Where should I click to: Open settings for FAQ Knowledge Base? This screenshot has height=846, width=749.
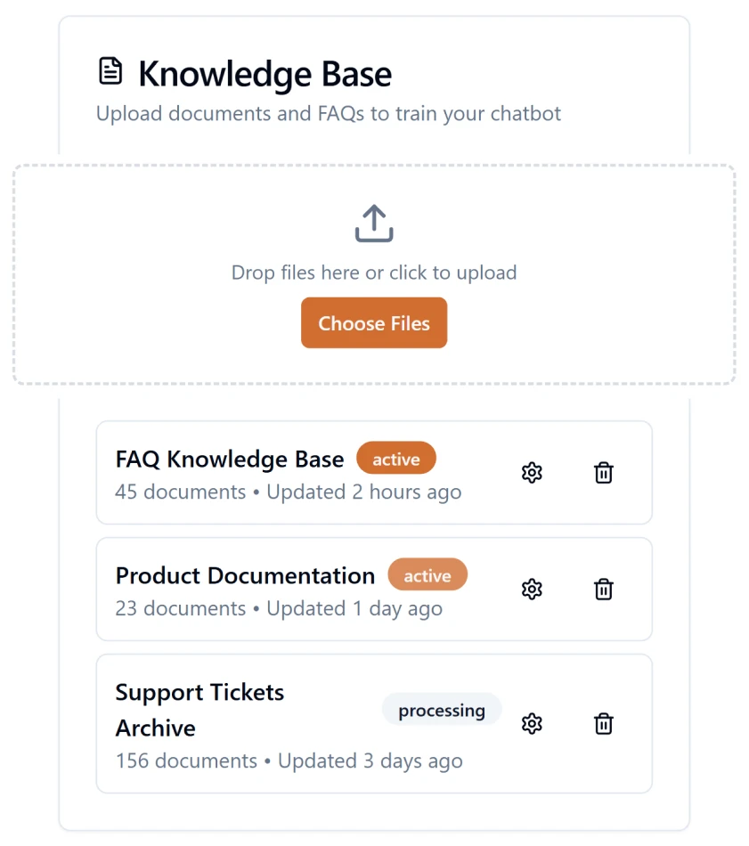click(x=532, y=473)
